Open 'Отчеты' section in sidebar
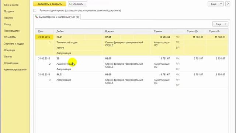The width and height of the screenshot is (236, 133). [x=8, y=57]
